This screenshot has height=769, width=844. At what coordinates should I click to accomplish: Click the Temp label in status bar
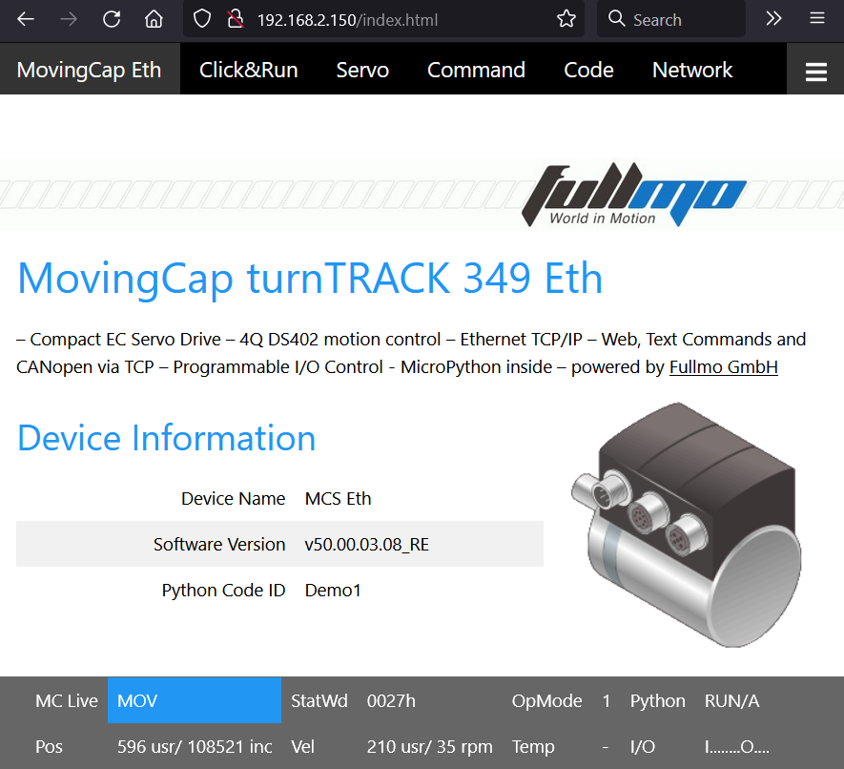[533, 746]
